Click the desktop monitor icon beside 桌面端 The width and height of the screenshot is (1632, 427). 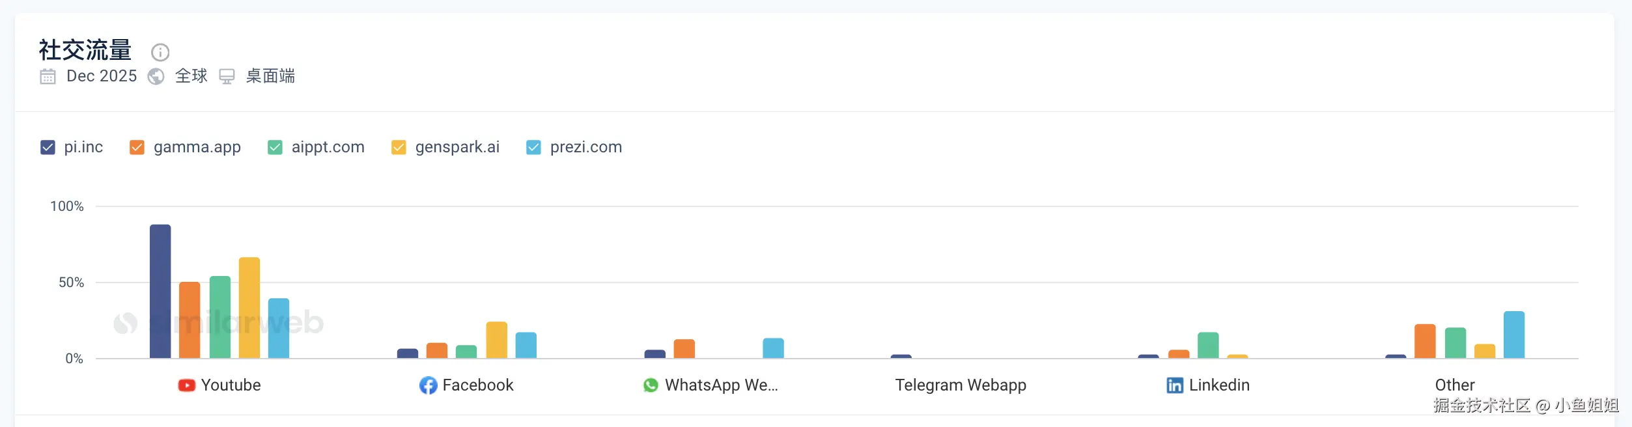[x=227, y=77]
